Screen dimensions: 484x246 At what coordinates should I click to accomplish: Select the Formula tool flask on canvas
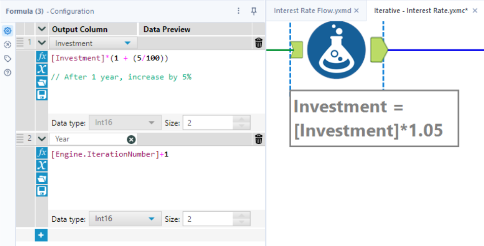tap(336, 50)
